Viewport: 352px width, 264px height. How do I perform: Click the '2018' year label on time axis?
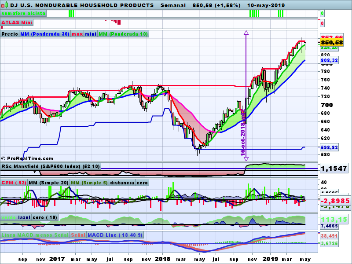[163, 259]
